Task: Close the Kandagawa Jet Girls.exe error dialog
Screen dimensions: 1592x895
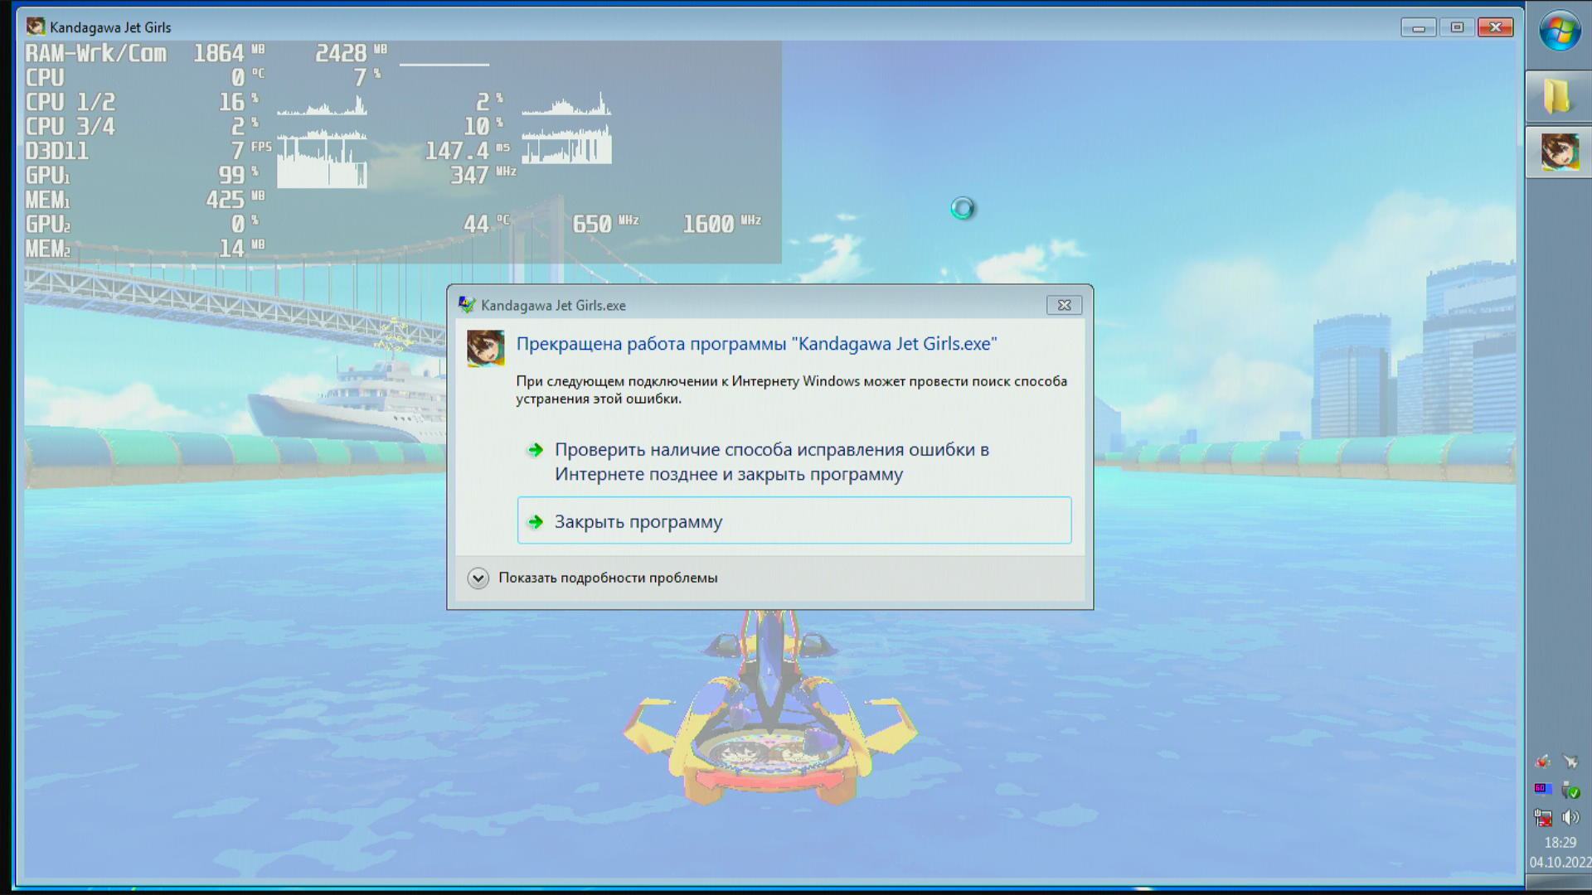Action: click(1064, 305)
